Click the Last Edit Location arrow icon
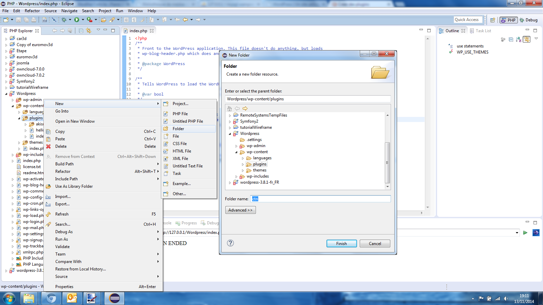543x305 pixels. (177, 20)
